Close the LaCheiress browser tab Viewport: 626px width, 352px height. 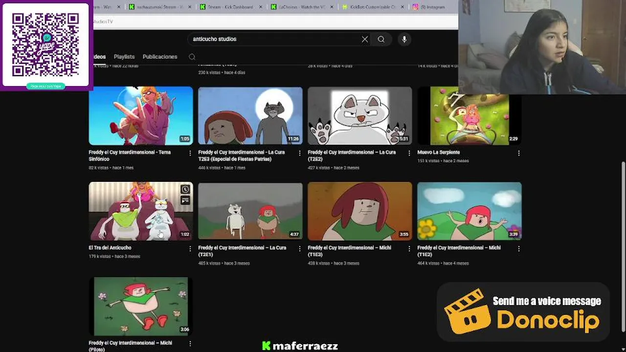tap(332, 7)
